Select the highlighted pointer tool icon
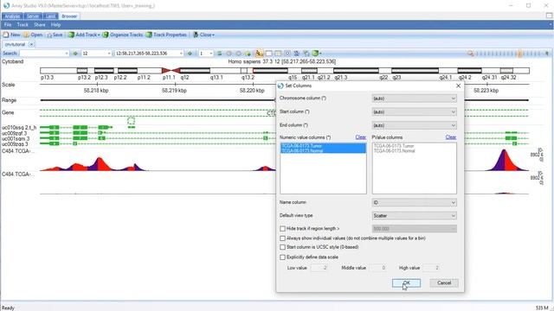Screen dimensions: 554x311 tap(259, 54)
